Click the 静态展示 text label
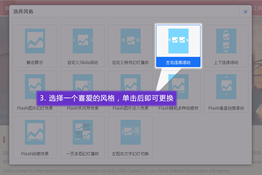 (x=35, y=63)
